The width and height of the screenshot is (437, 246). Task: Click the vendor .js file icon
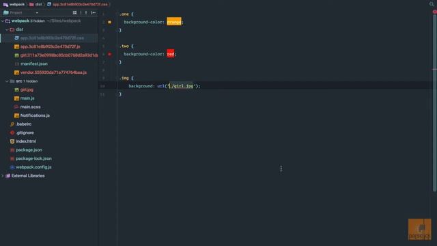tap(16, 72)
